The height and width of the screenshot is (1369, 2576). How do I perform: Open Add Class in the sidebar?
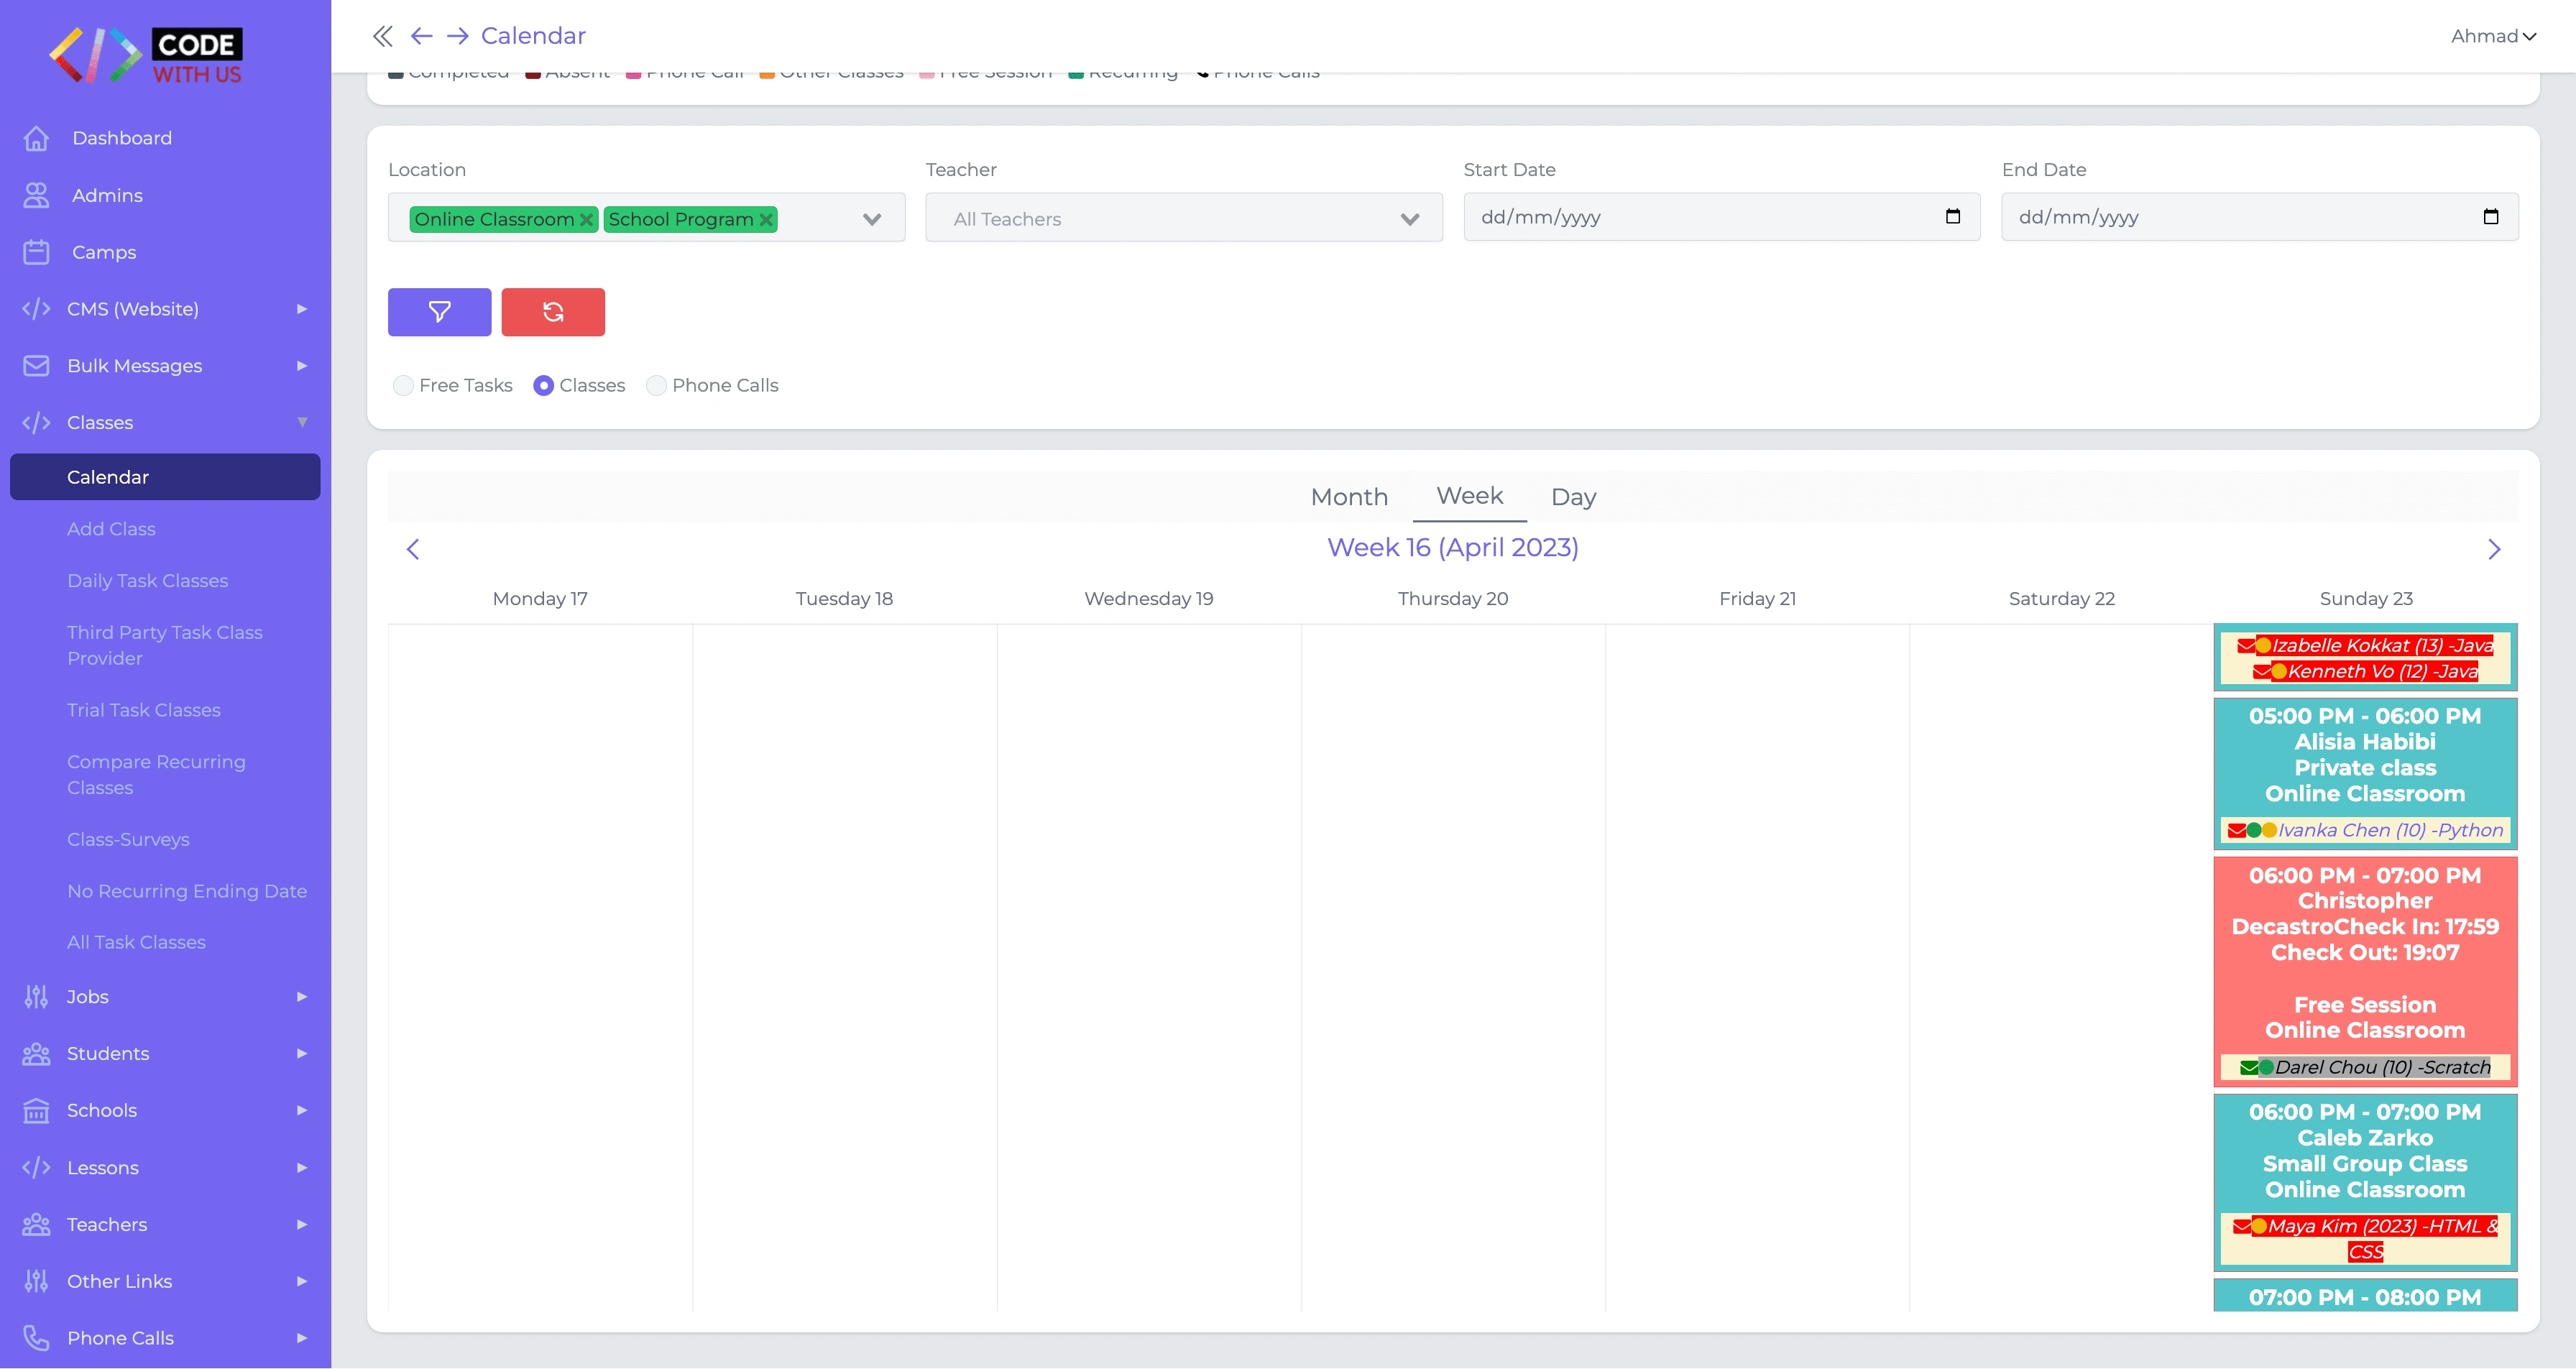pos(111,529)
